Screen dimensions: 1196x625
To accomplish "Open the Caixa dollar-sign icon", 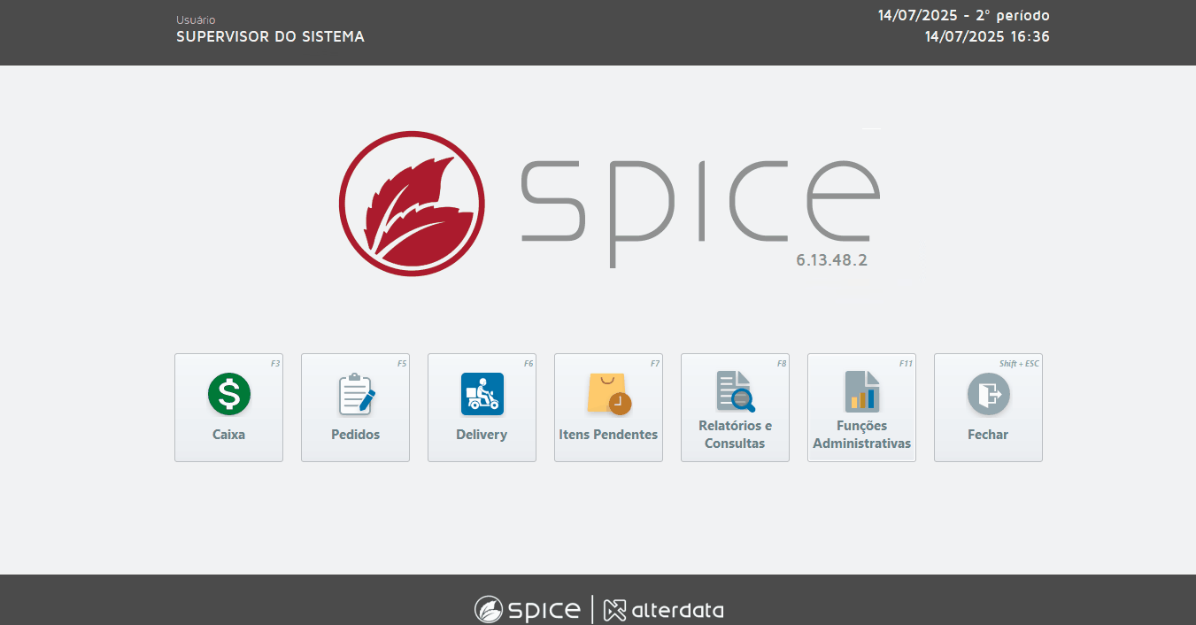I will tap(229, 394).
